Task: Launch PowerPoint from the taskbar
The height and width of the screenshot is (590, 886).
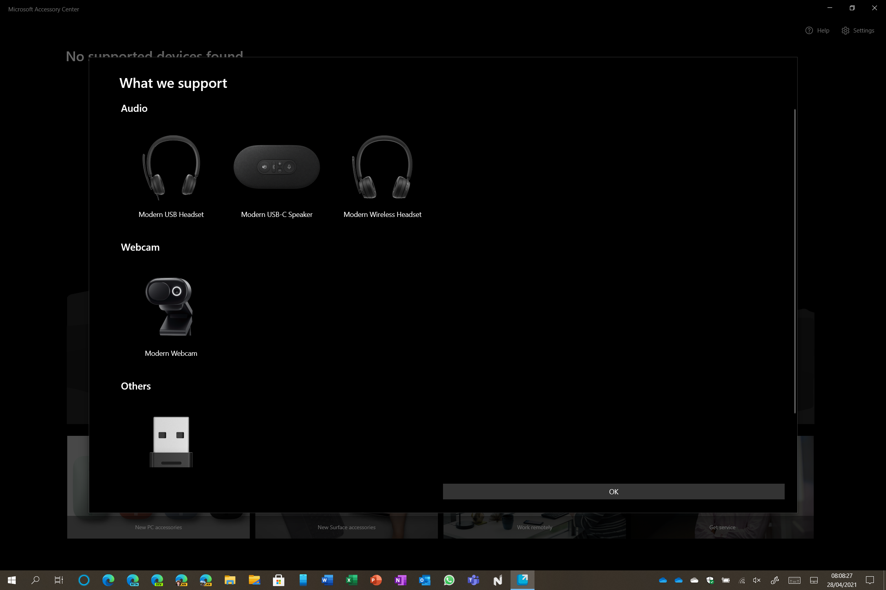Action: pos(376,580)
